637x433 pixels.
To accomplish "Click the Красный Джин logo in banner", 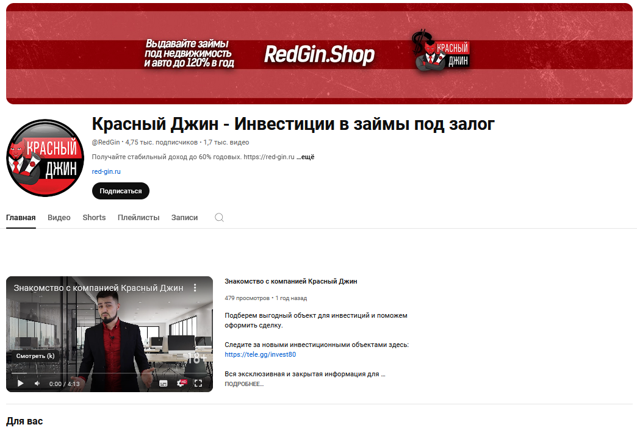I will click(441, 51).
